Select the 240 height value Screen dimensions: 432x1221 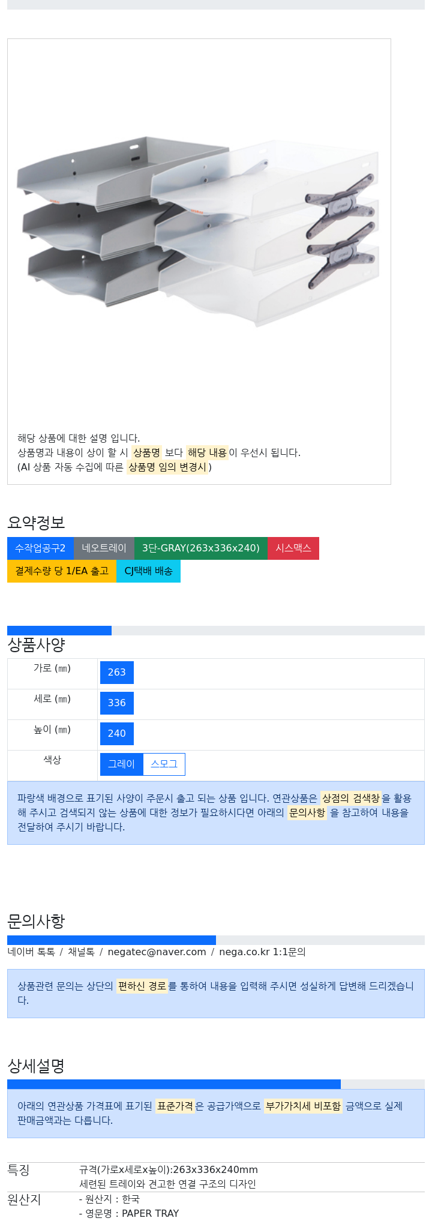pos(117,734)
